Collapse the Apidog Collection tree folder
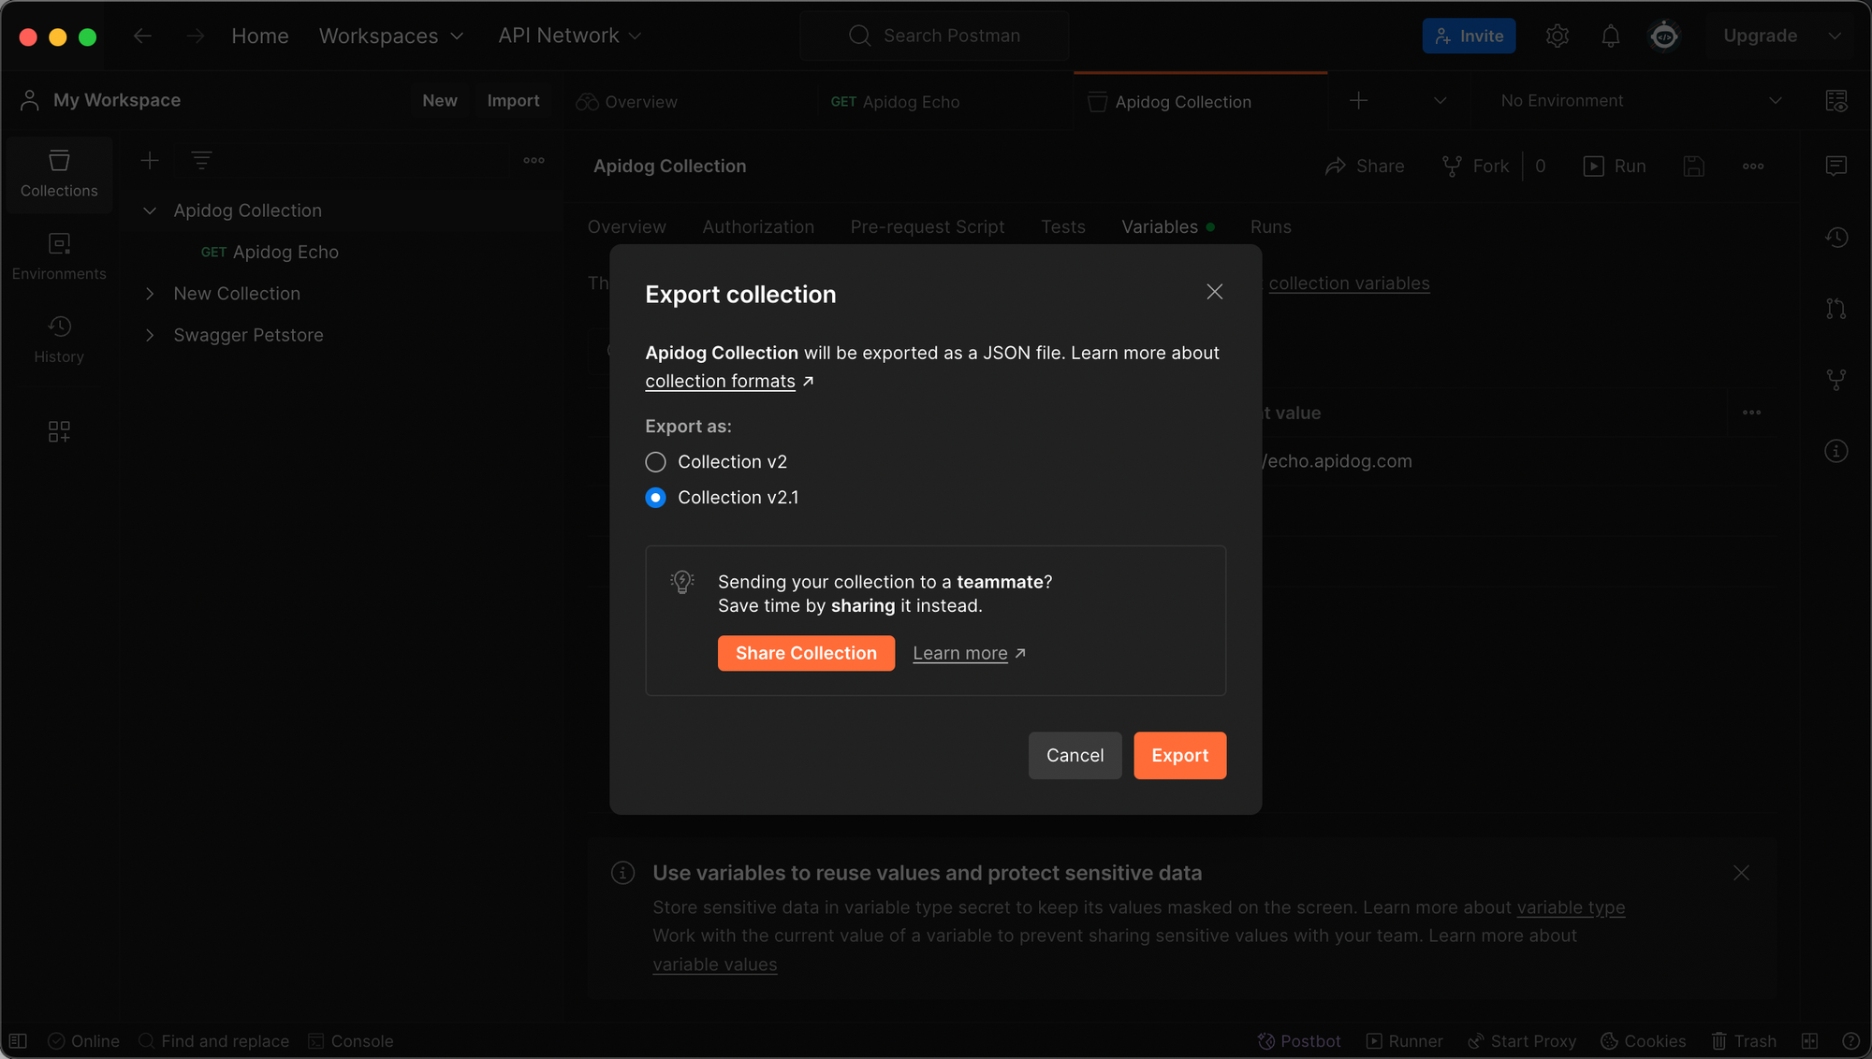The image size is (1872, 1059). click(x=150, y=211)
